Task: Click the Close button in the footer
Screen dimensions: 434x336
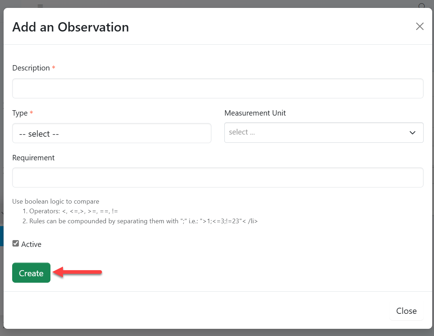Action: pyautogui.click(x=406, y=311)
